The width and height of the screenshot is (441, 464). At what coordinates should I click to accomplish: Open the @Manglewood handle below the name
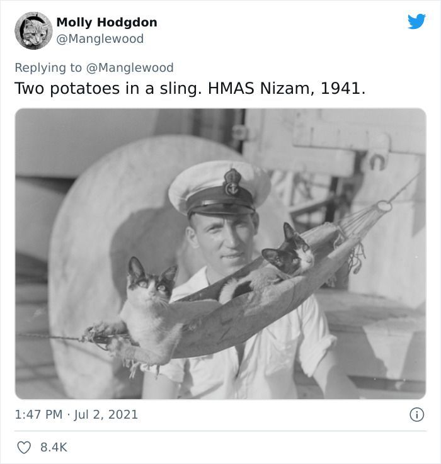point(100,39)
